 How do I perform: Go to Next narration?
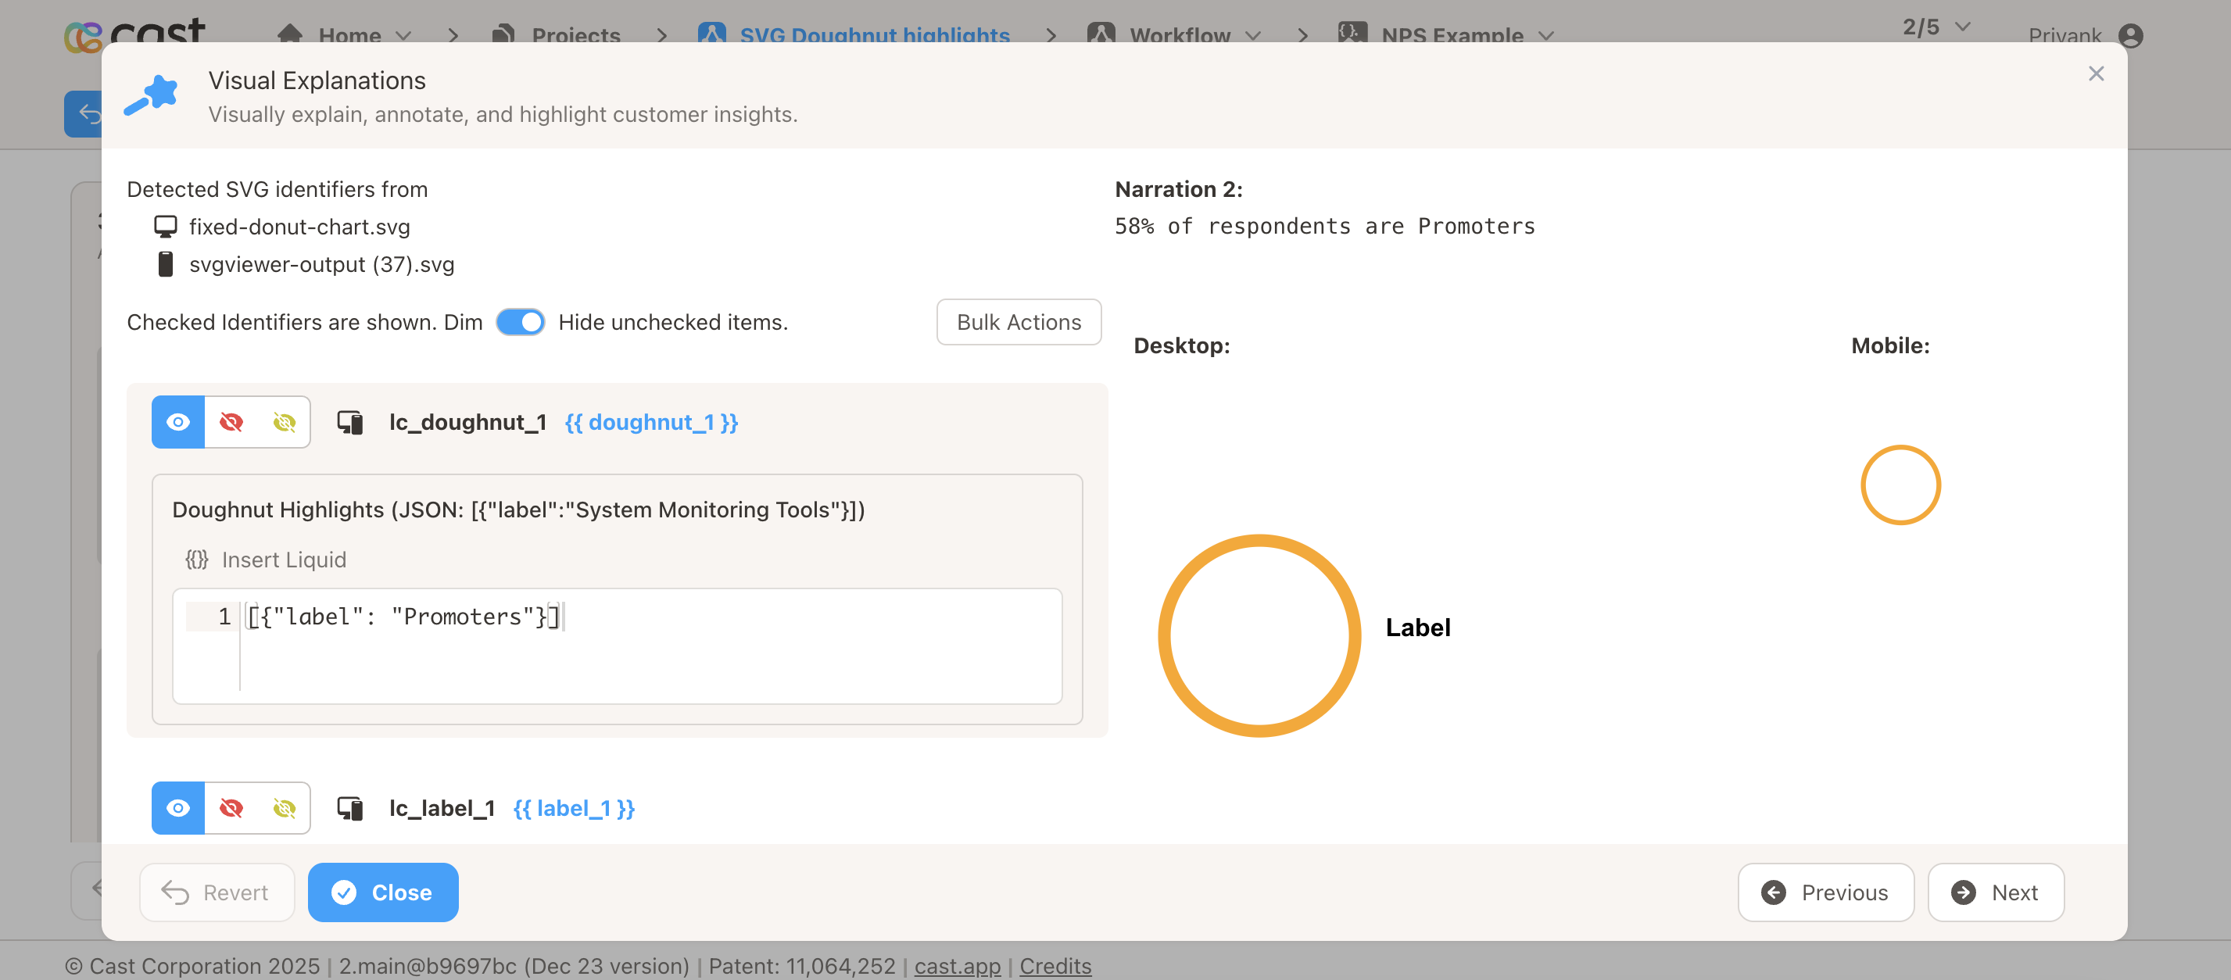[1996, 892]
